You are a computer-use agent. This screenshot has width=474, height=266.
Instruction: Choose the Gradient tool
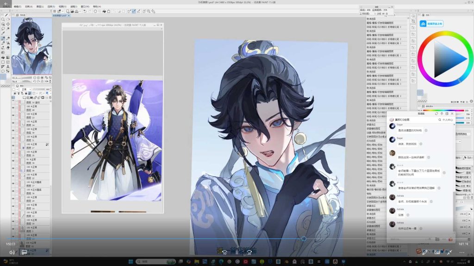click(8, 57)
